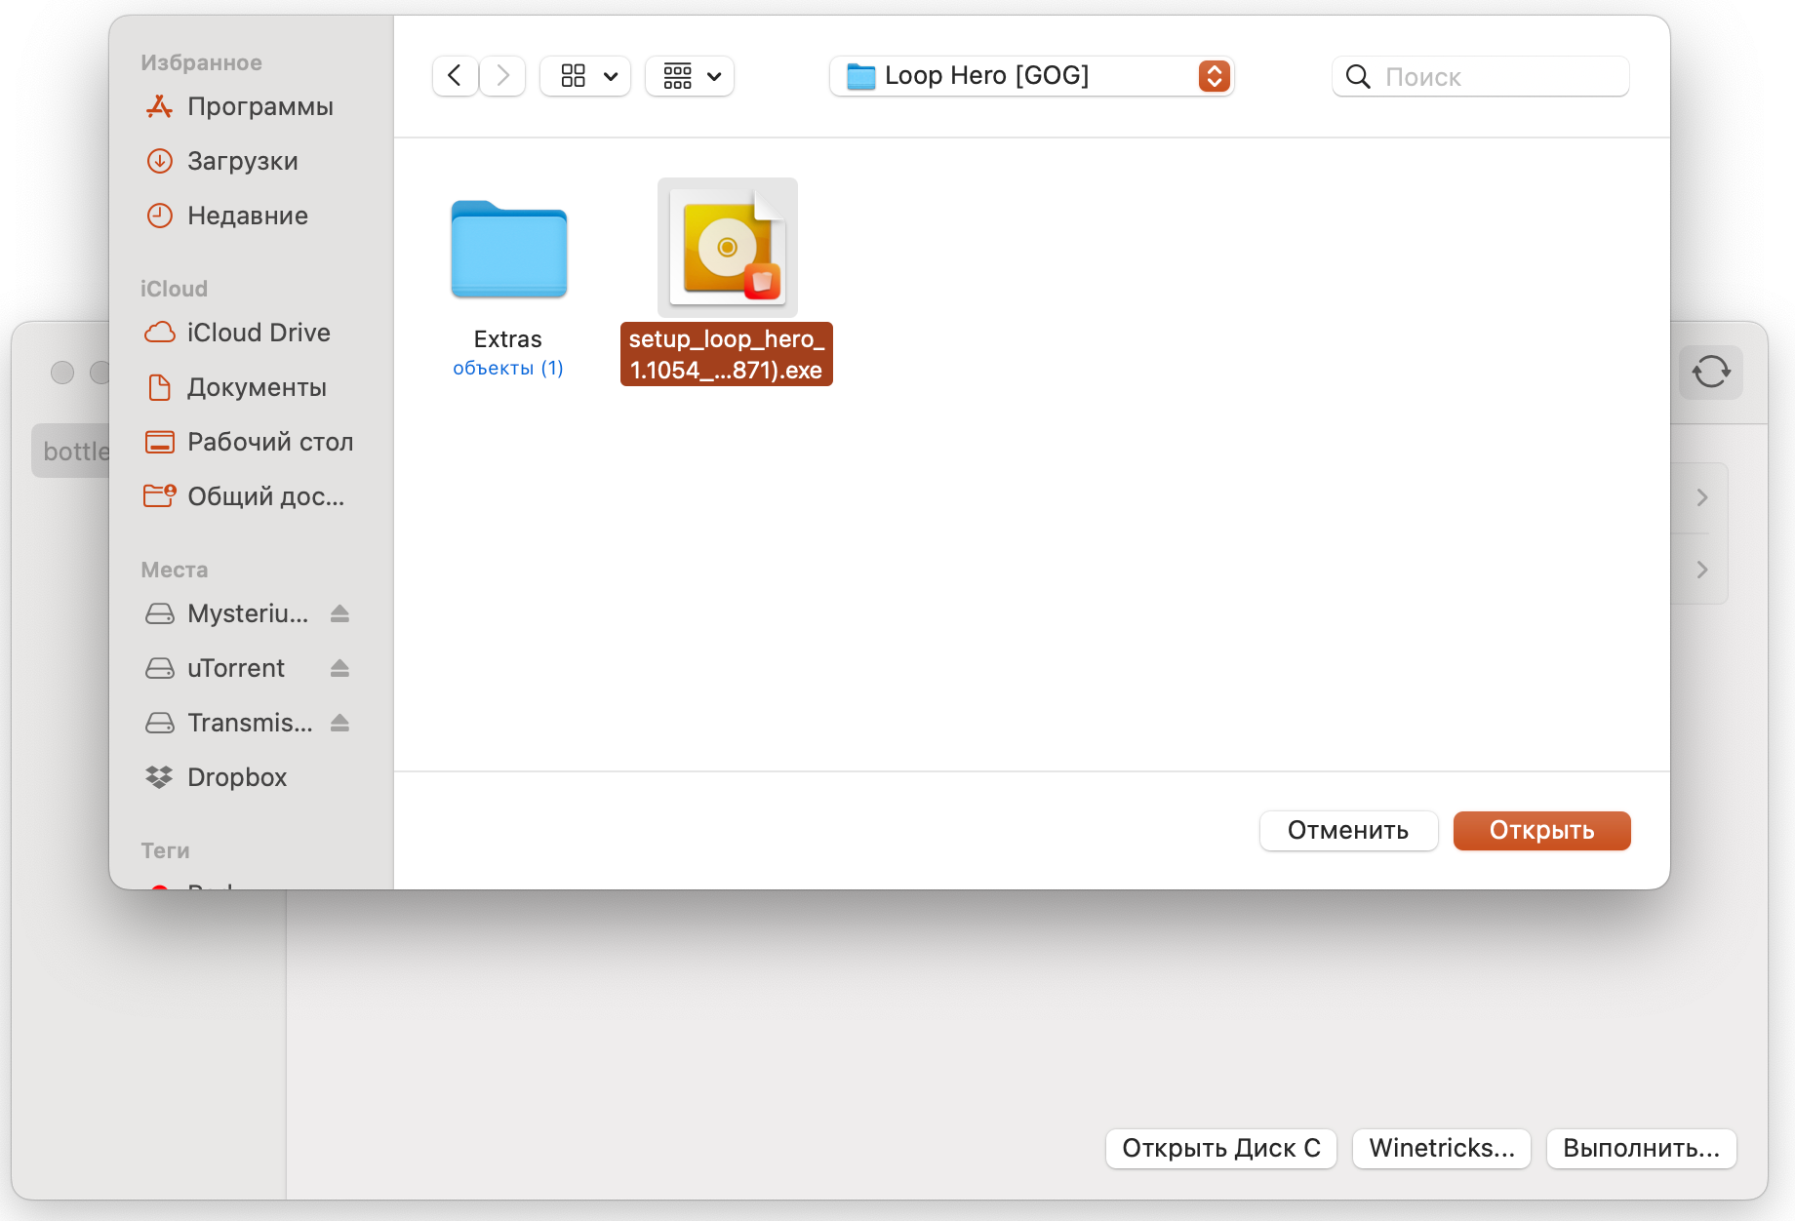Click Открыть to open the selected file

coord(1541,830)
